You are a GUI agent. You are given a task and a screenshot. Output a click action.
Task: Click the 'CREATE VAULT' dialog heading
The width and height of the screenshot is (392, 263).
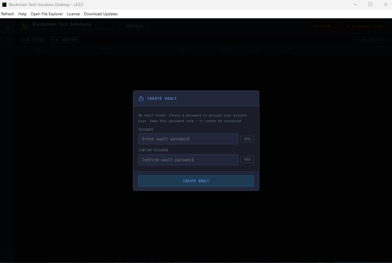pos(162,98)
